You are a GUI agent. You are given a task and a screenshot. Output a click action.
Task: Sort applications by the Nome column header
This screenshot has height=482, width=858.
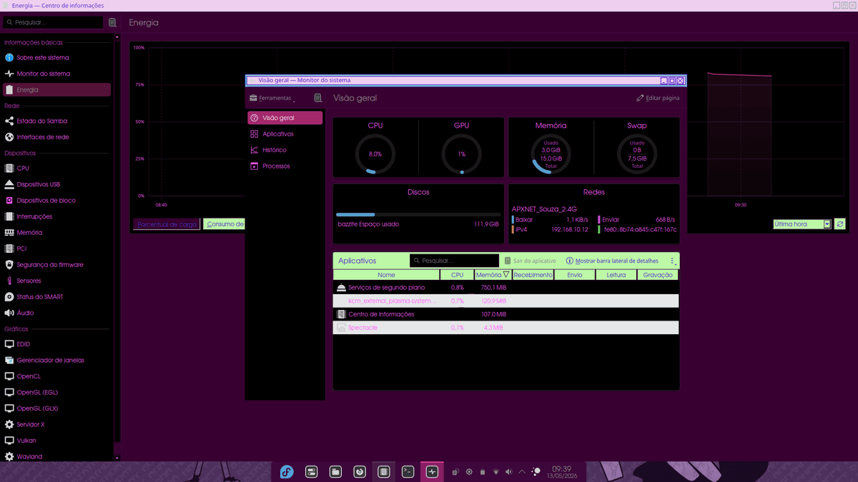[386, 275]
